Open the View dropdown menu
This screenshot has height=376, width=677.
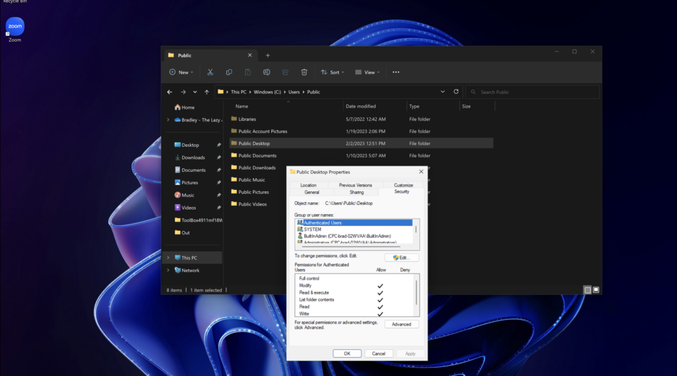[367, 72]
